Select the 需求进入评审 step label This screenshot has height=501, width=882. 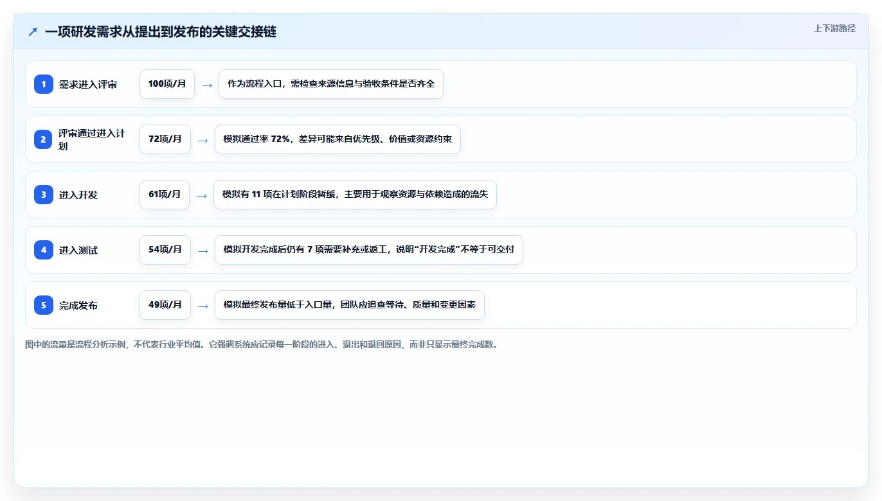(88, 84)
